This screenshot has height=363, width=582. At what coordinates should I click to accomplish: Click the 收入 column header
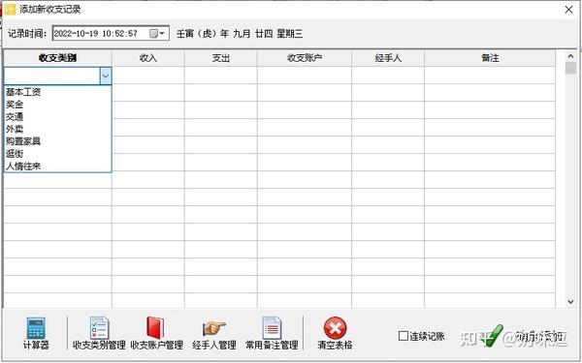(x=148, y=58)
